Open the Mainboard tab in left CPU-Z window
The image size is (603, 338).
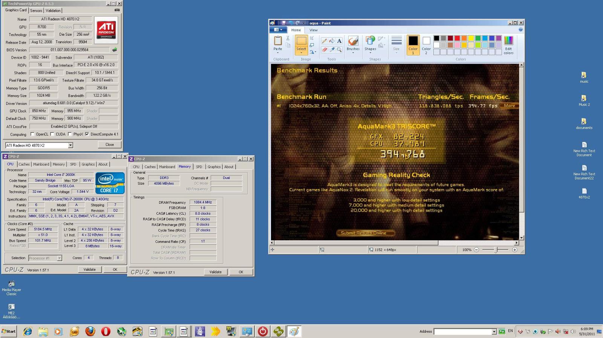pos(41,164)
